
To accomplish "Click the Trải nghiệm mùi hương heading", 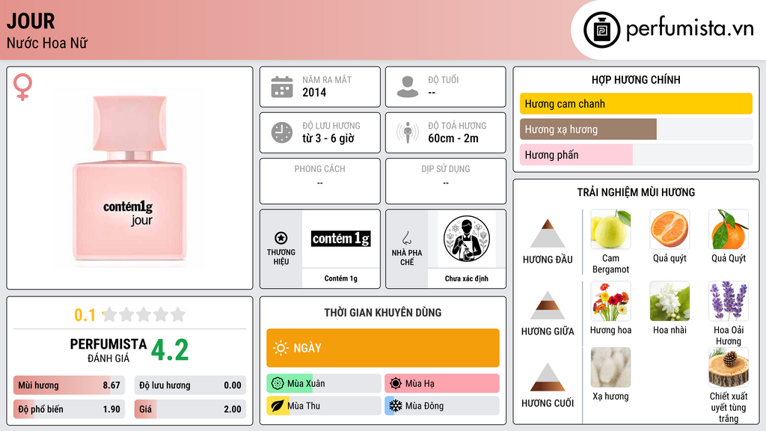I will 636,192.
